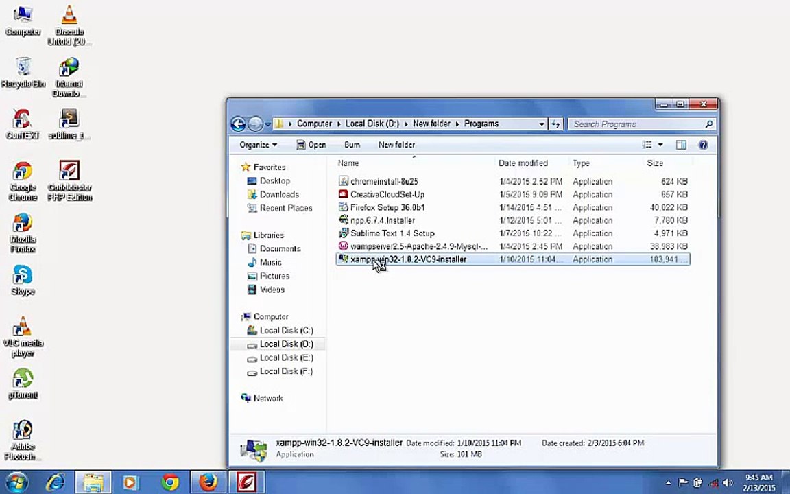790x494 pixels.
Task: Select Local Disk (C:) in navigation pane
Action: (x=280, y=330)
